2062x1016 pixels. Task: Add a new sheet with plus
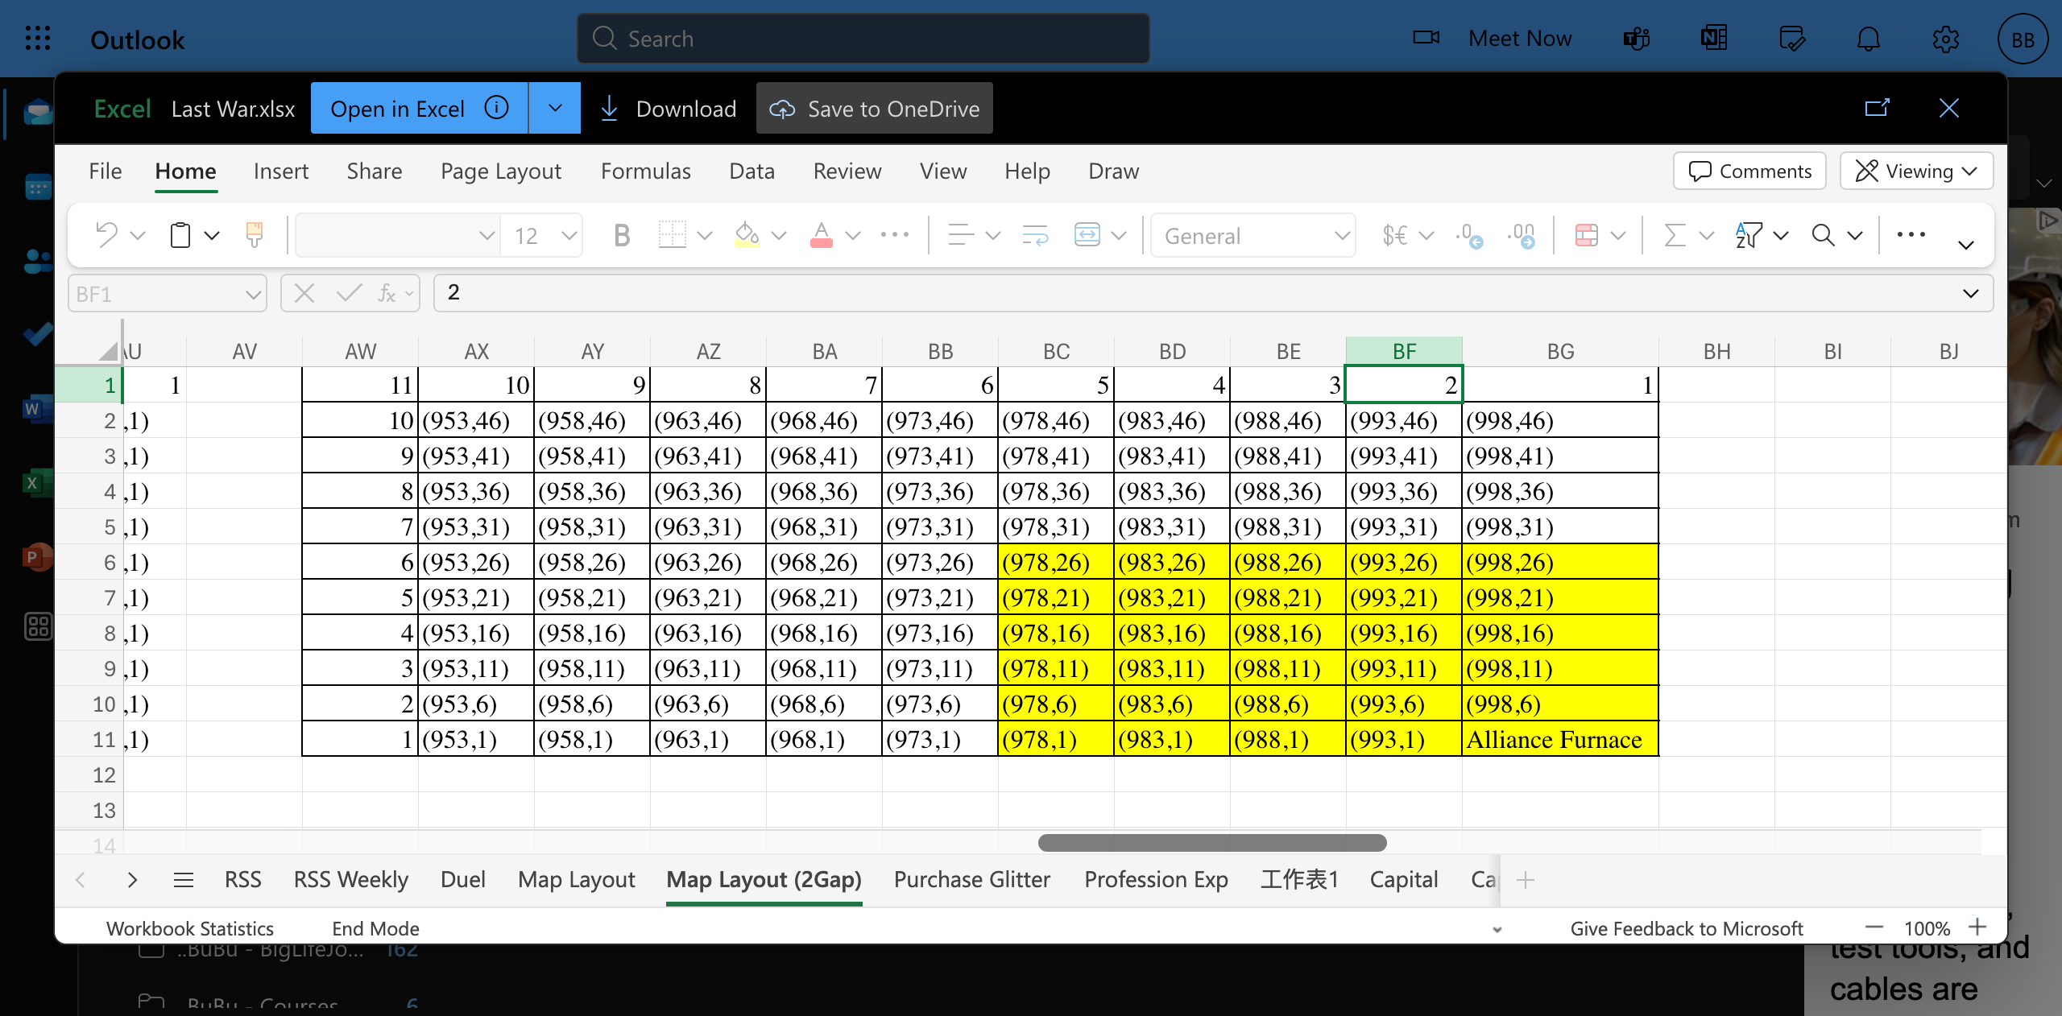pyautogui.click(x=1526, y=879)
